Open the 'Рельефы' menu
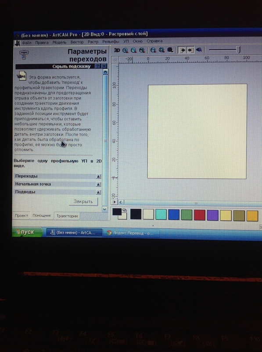The width and height of the screenshot is (262, 352). pyautogui.click(x=111, y=41)
